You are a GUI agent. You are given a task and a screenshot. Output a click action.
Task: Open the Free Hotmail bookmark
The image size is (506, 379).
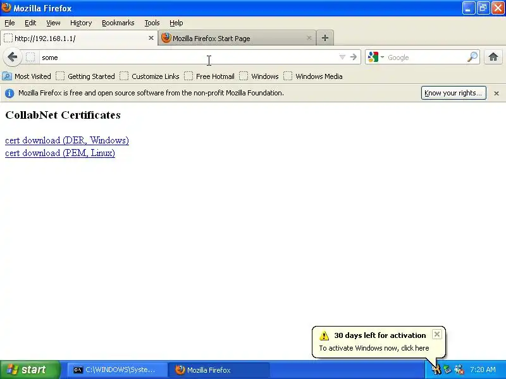tap(209, 76)
